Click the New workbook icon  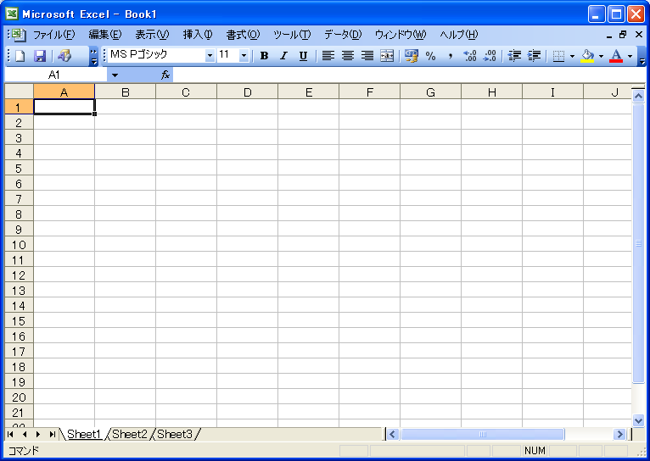[20, 56]
